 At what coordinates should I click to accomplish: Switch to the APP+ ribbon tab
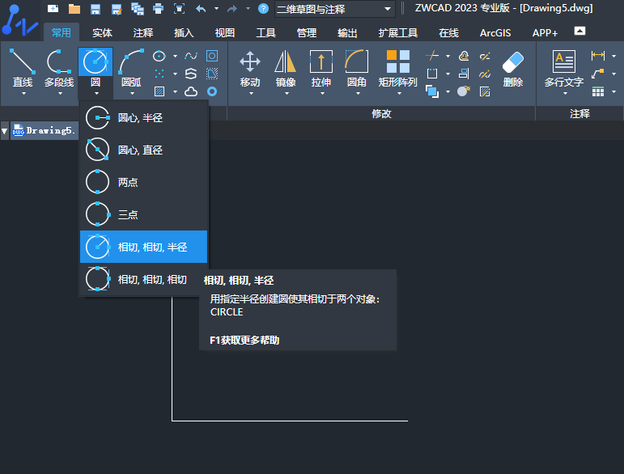point(545,32)
